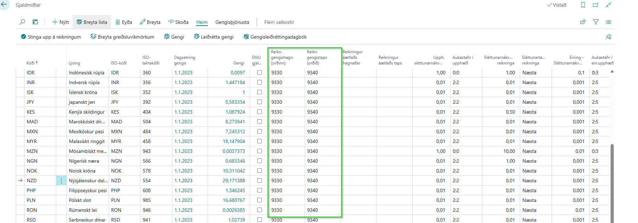The height and width of the screenshot is (223, 638).
Task: Open the 1.1.2023 date link for JPY
Action: 183,102
